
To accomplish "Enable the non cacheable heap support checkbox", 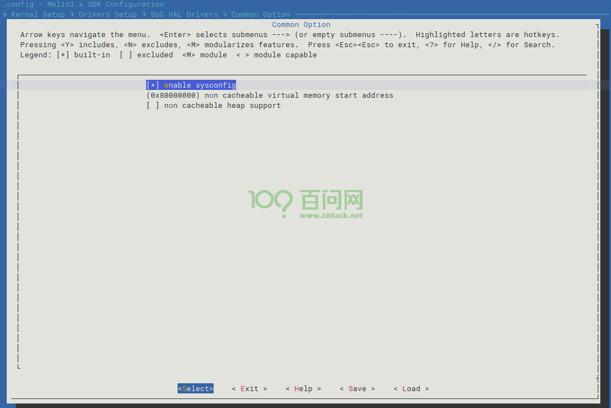I will [153, 106].
